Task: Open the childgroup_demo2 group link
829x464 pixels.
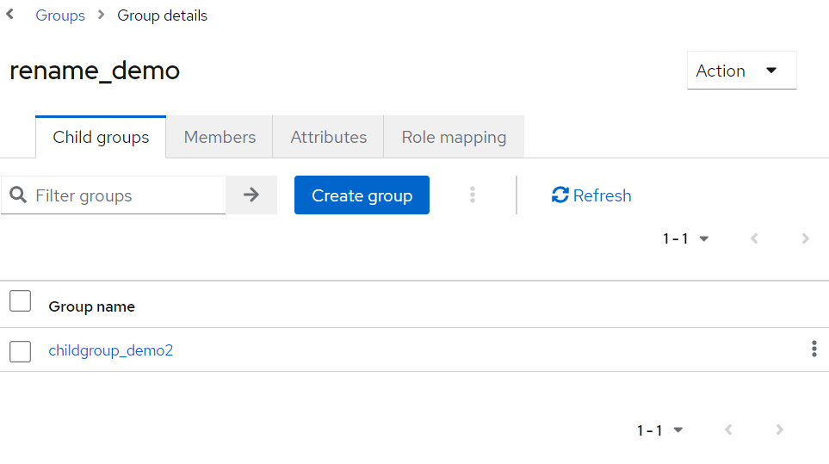Action: click(111, 350)
